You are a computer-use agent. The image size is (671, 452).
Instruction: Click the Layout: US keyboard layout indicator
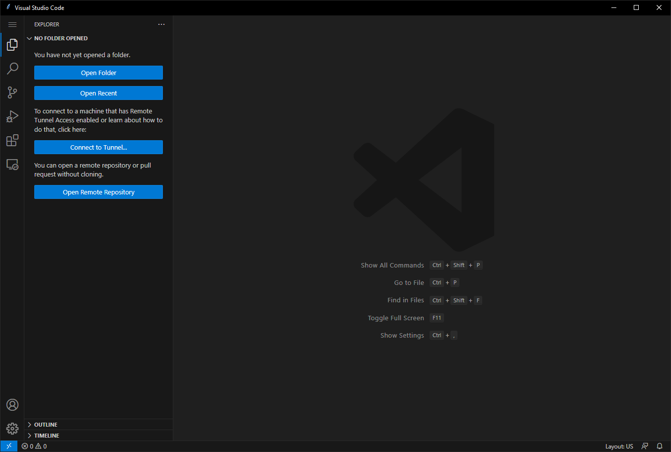click(x=619, y=446)
